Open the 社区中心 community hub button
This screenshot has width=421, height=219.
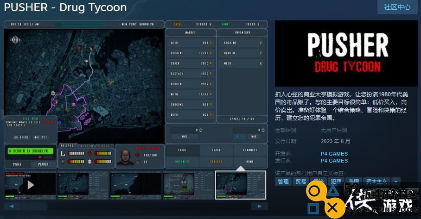pyautogui.click(x=397, y=7)
